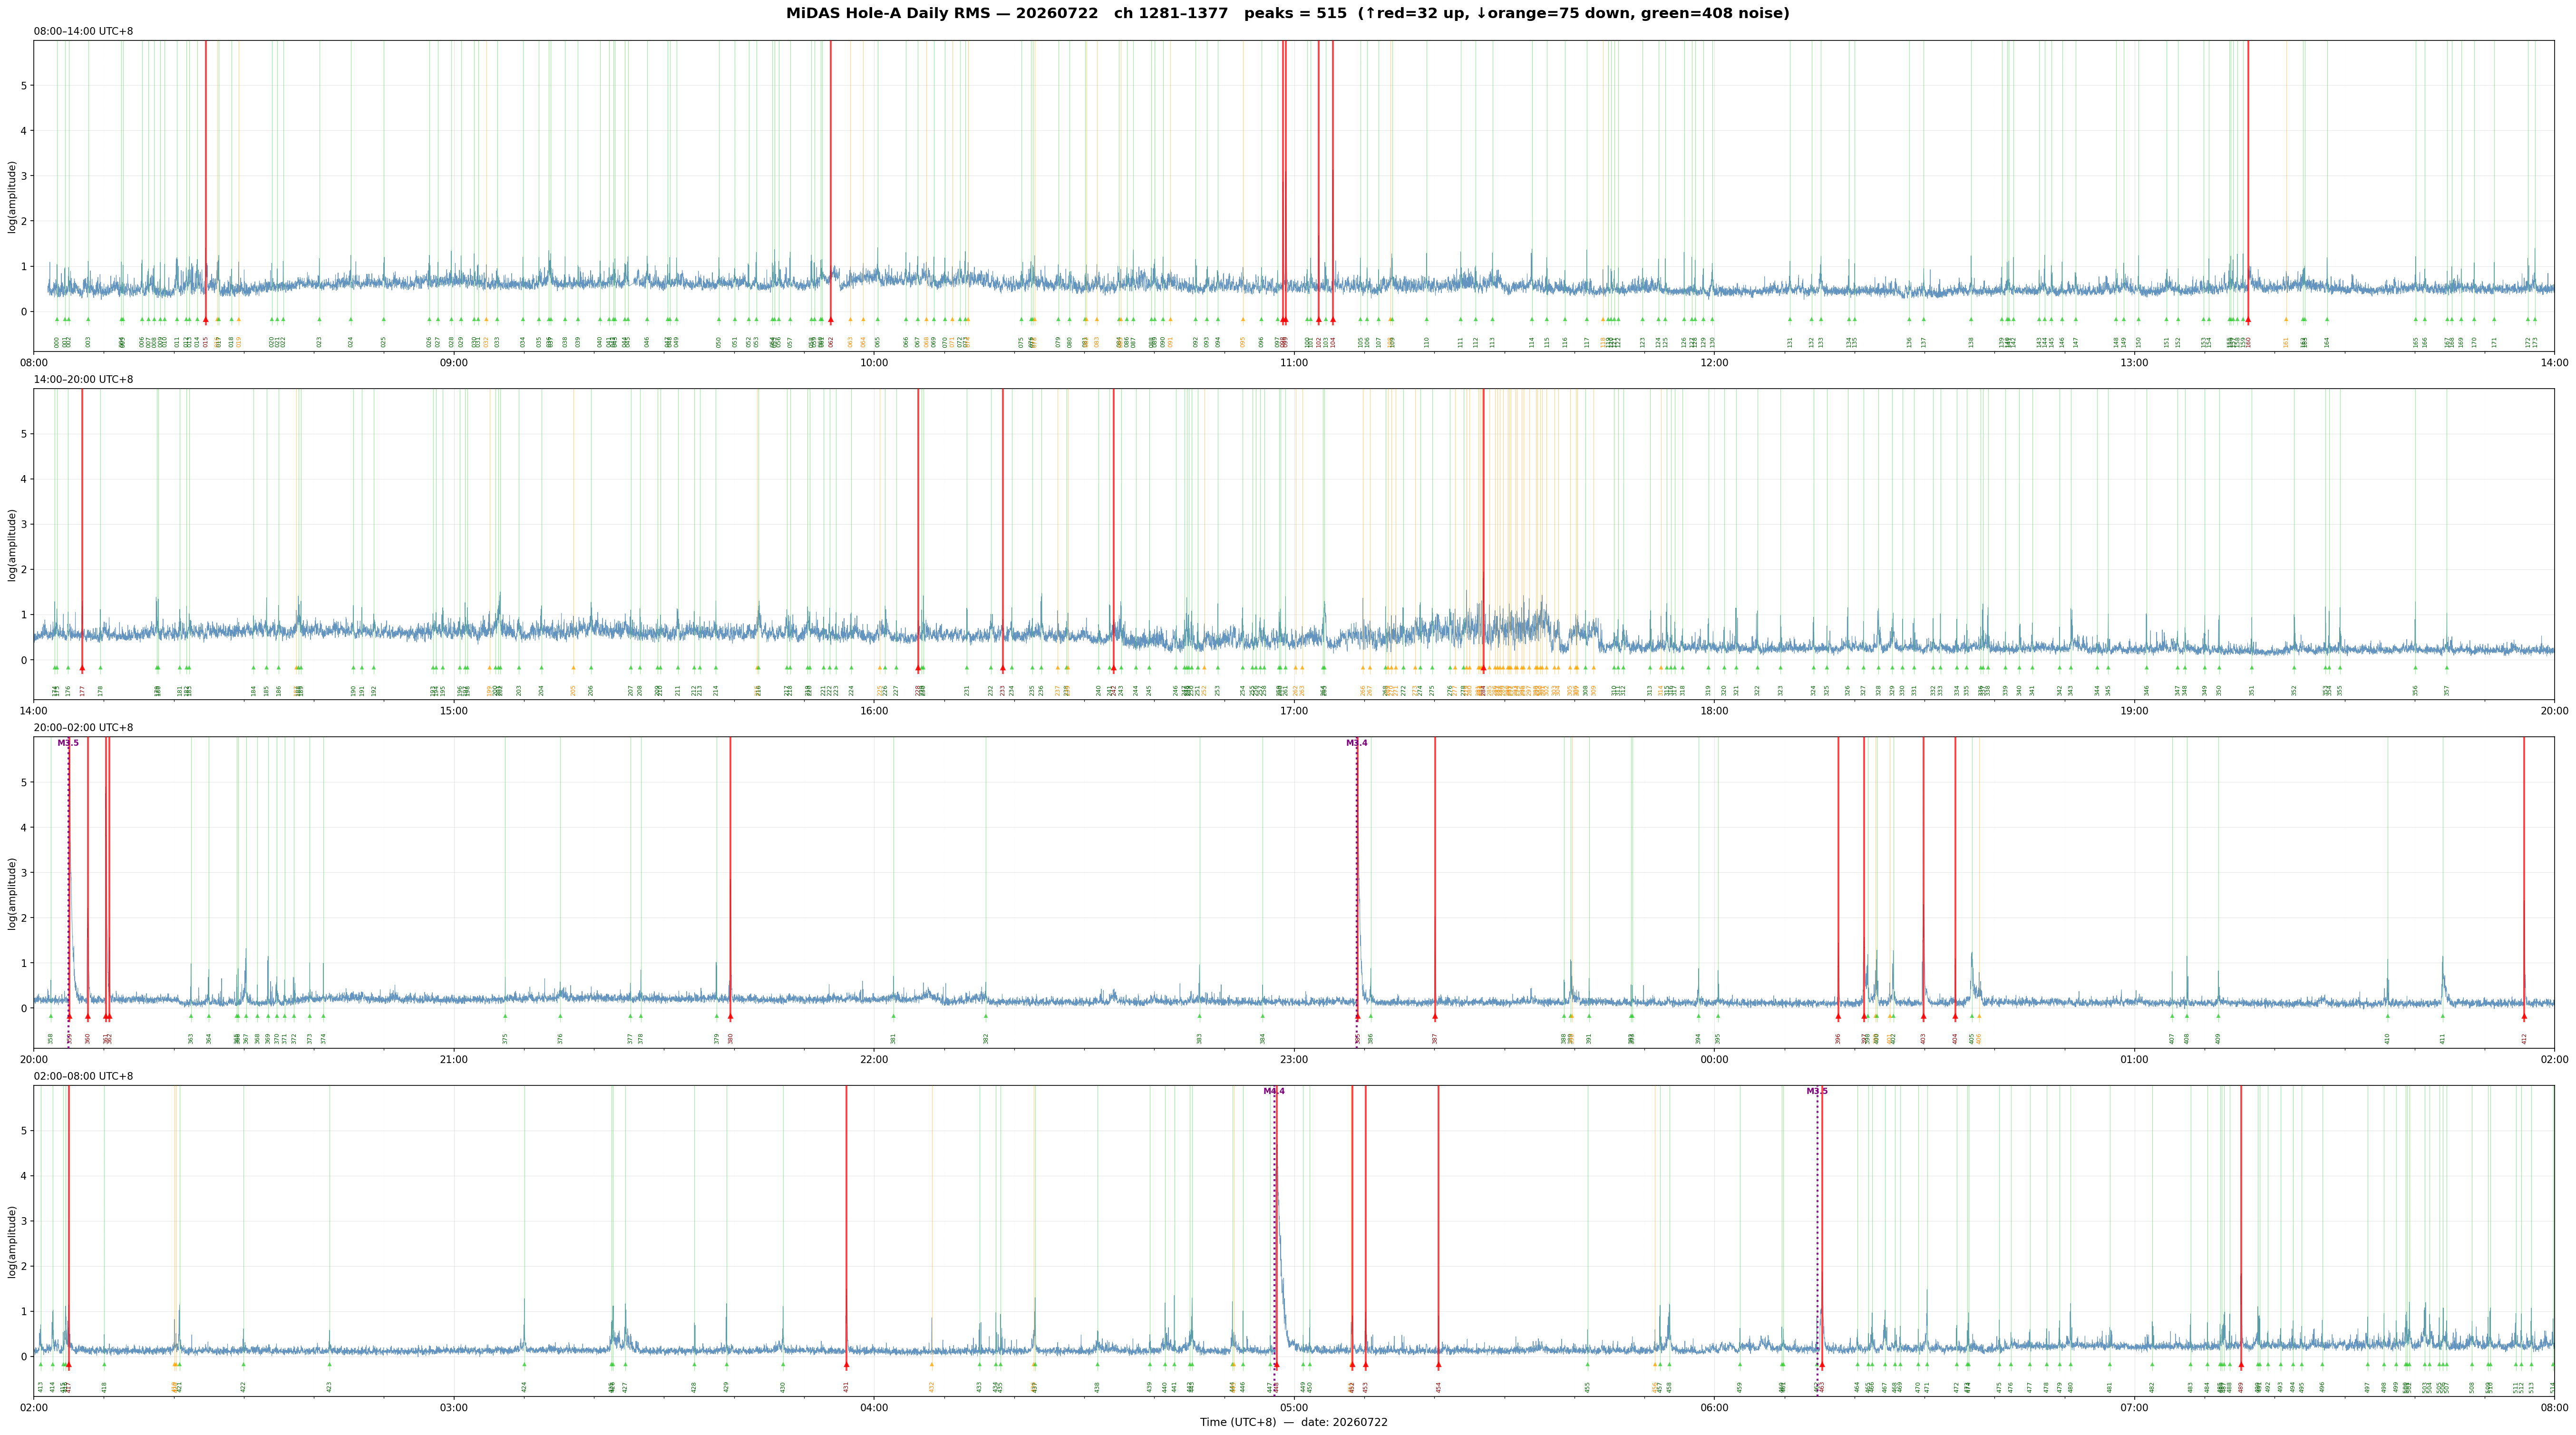The image size is (2576, 1435).
Task: Click M3.5 label in the 02:00–08:00 panel
Action: pyautogui.click(x=1817, y=1091)
